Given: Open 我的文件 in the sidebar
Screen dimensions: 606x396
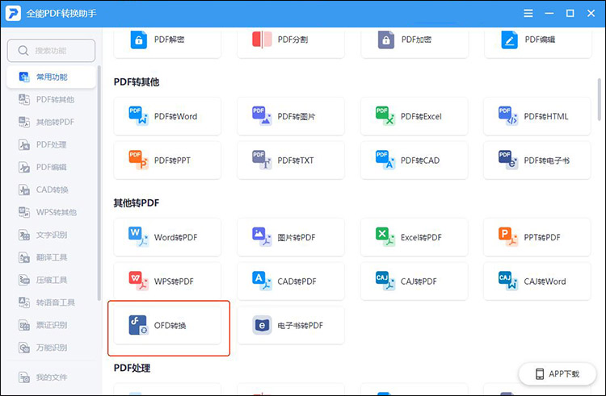Looking at the screenshot, I should [x=51, y=377].
